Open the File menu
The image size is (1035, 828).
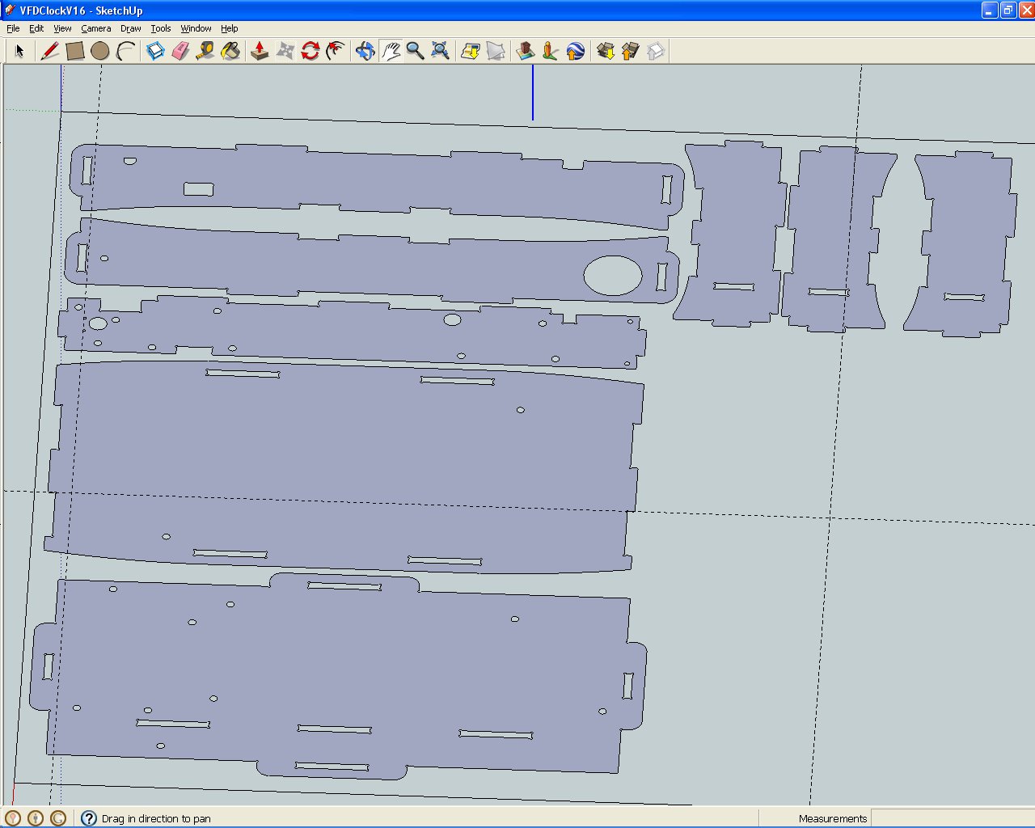[x=13, y=28]
